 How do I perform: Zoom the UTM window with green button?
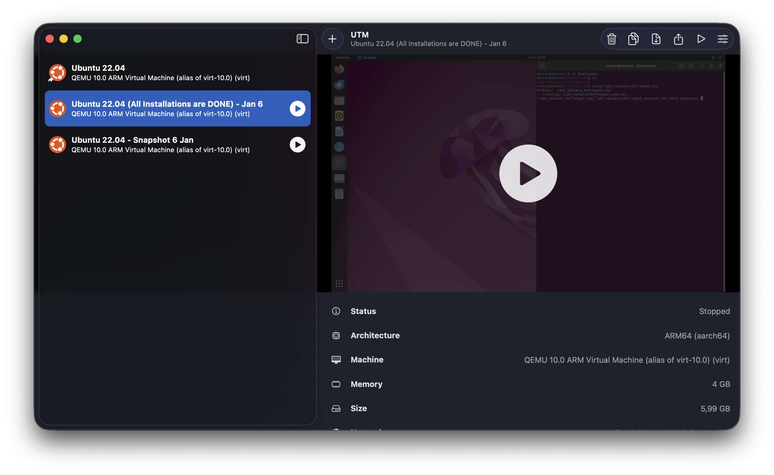click(77, 39)
